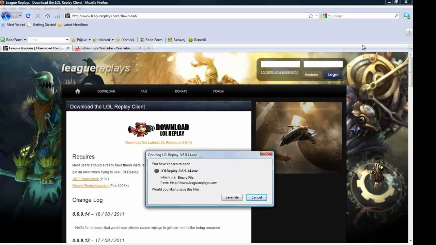Open the FAQ page link
This screenshot has height=245, width=436.
144,91
